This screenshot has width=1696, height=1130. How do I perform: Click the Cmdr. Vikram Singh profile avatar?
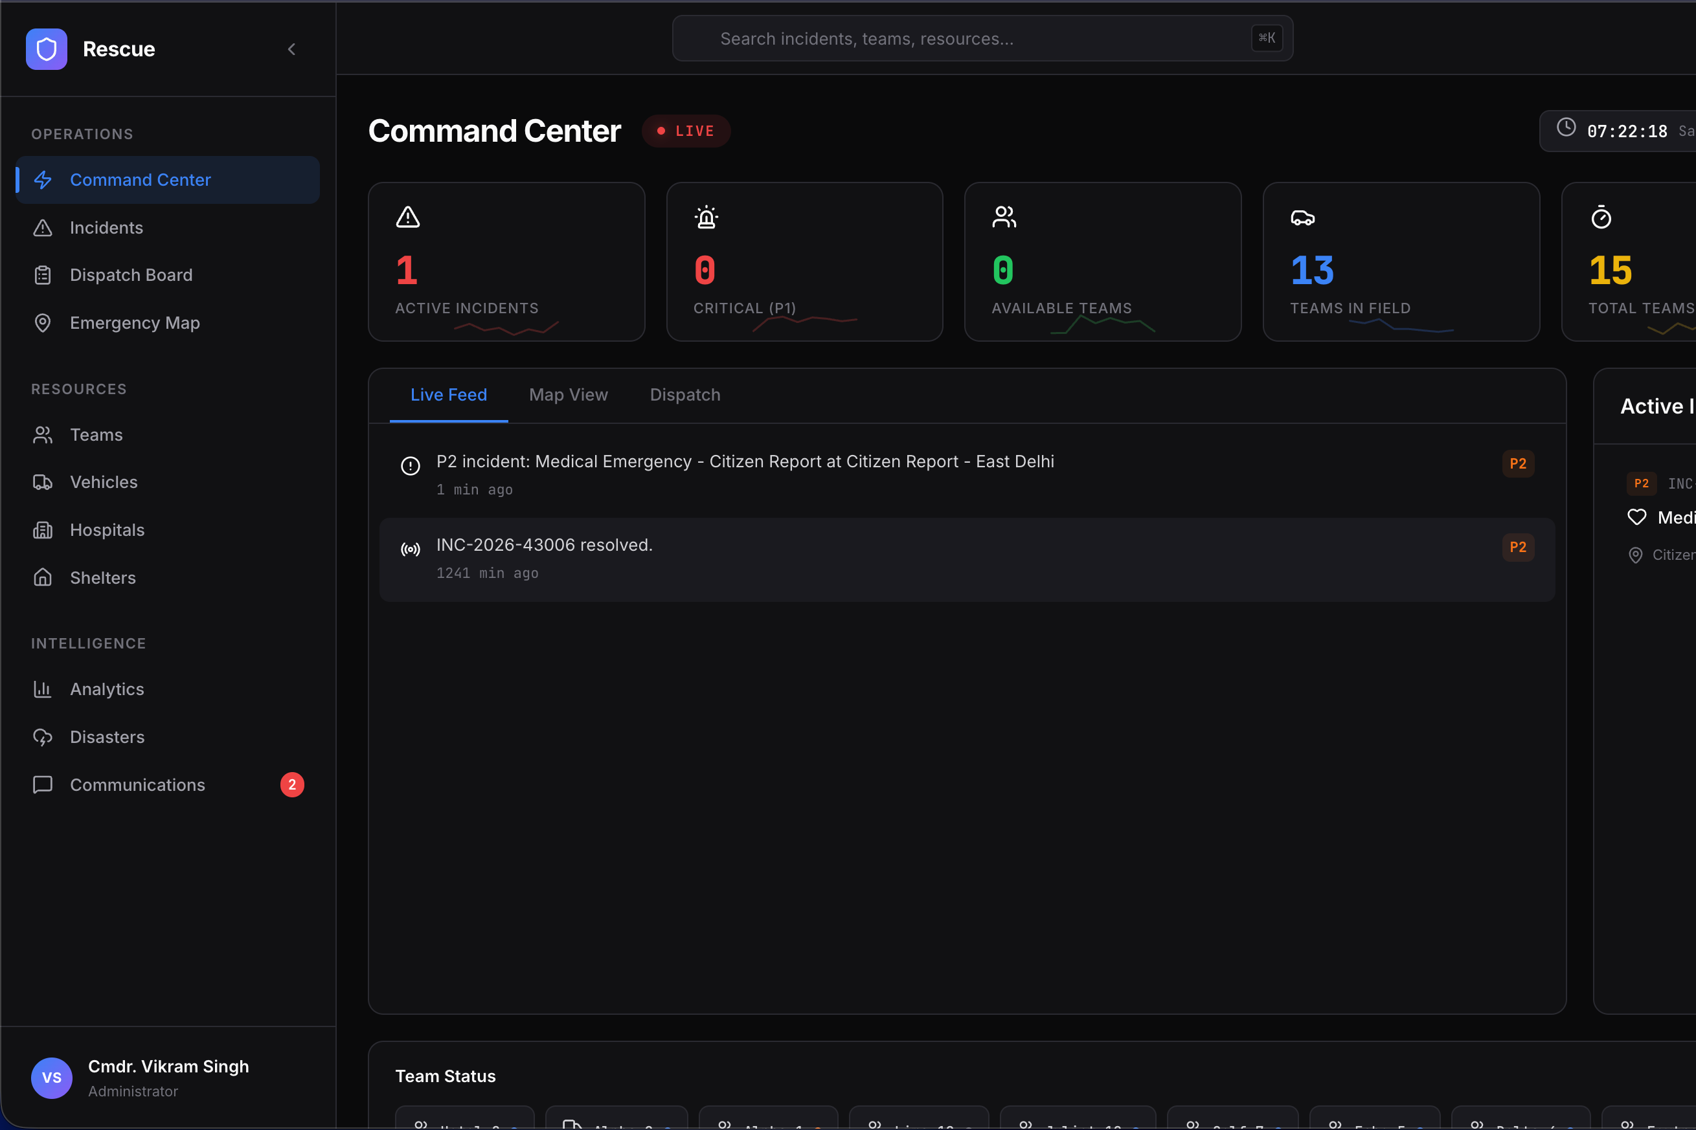(51, 1078)
